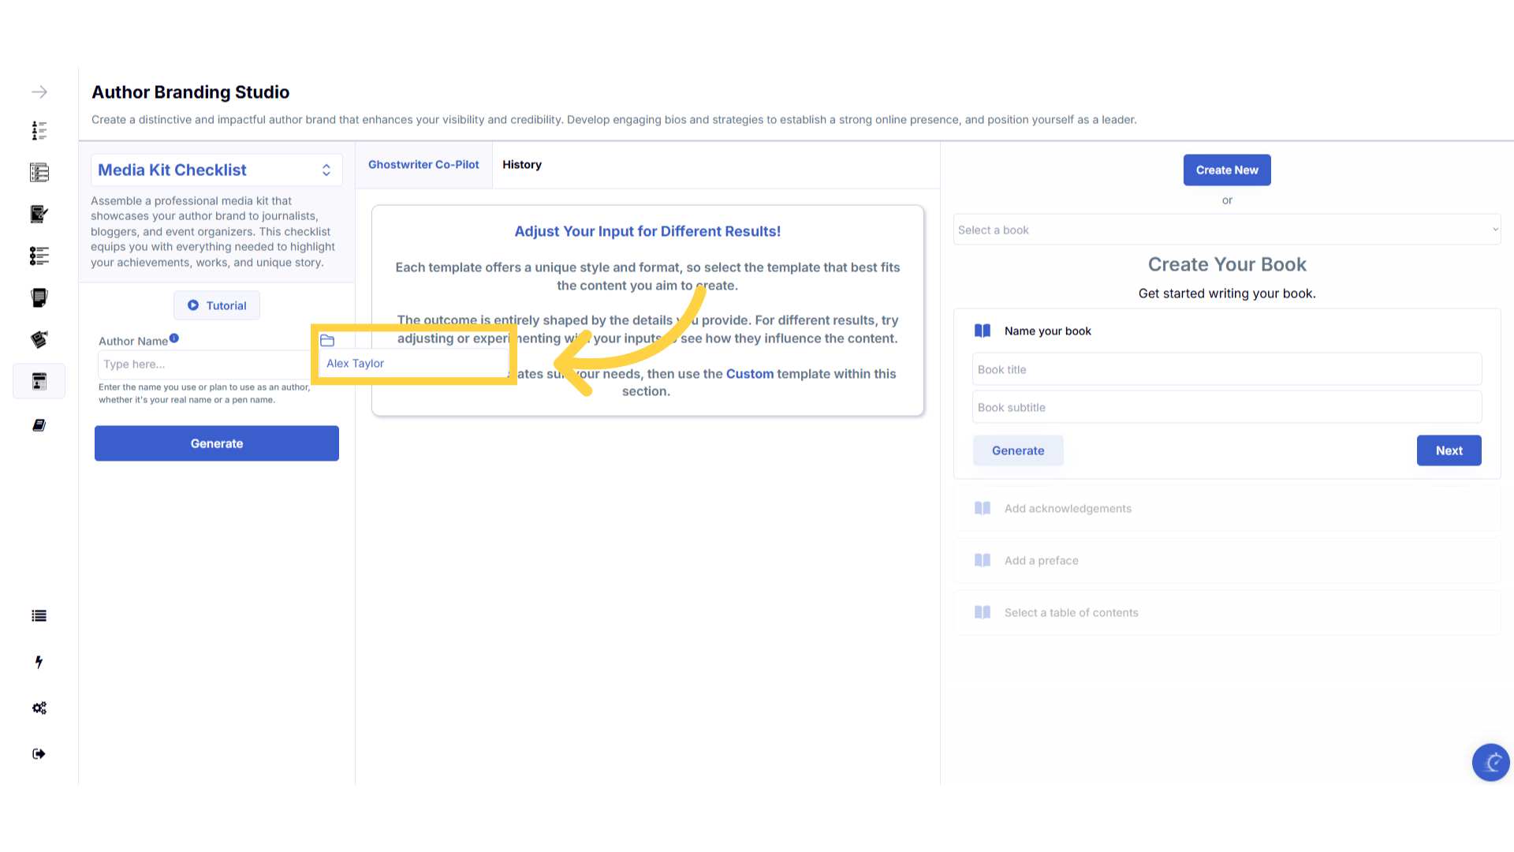
Task: Switch to the History tab
Action: 521,165
